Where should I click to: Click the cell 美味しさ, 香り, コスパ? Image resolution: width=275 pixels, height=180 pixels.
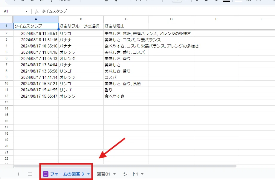[126, 52]
